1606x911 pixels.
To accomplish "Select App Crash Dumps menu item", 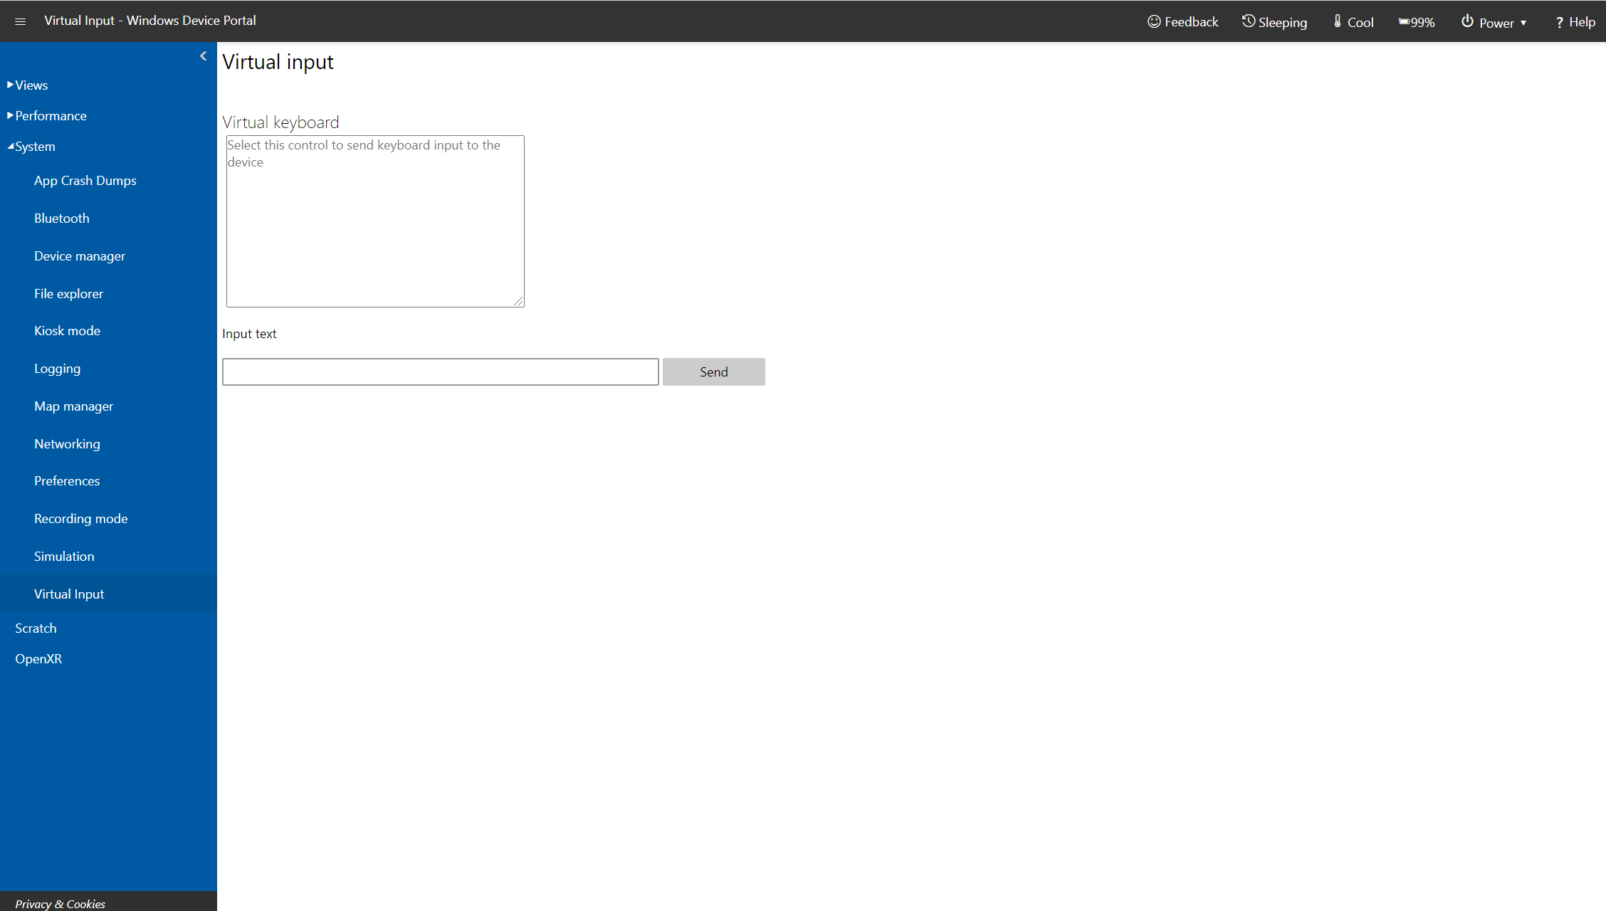I will (86, 180).
